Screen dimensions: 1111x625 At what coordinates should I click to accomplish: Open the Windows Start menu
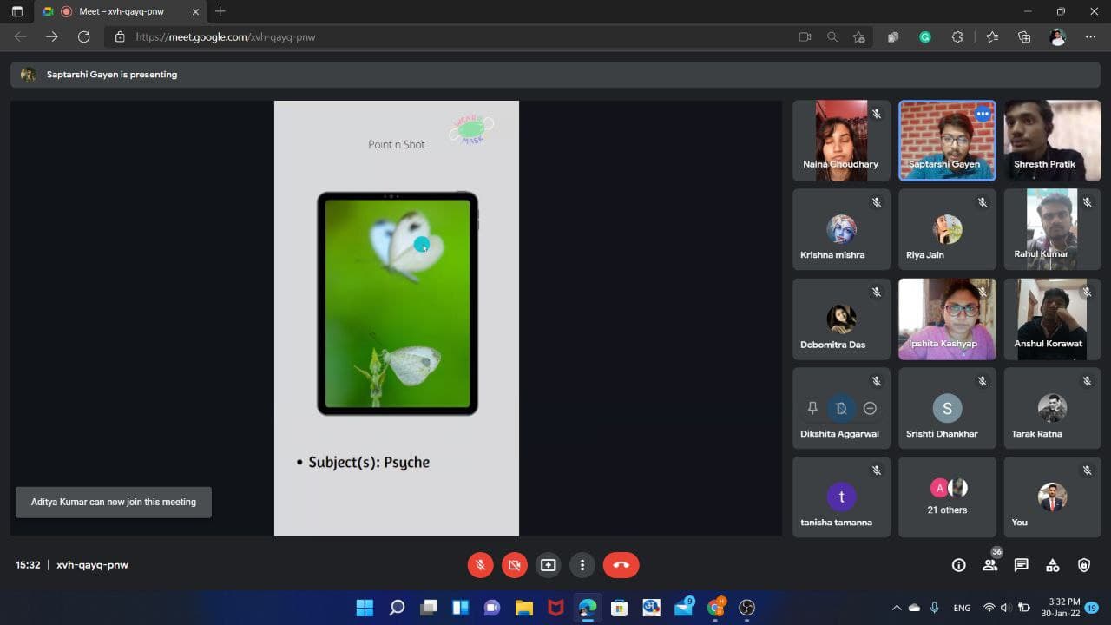tap(365, 608)
